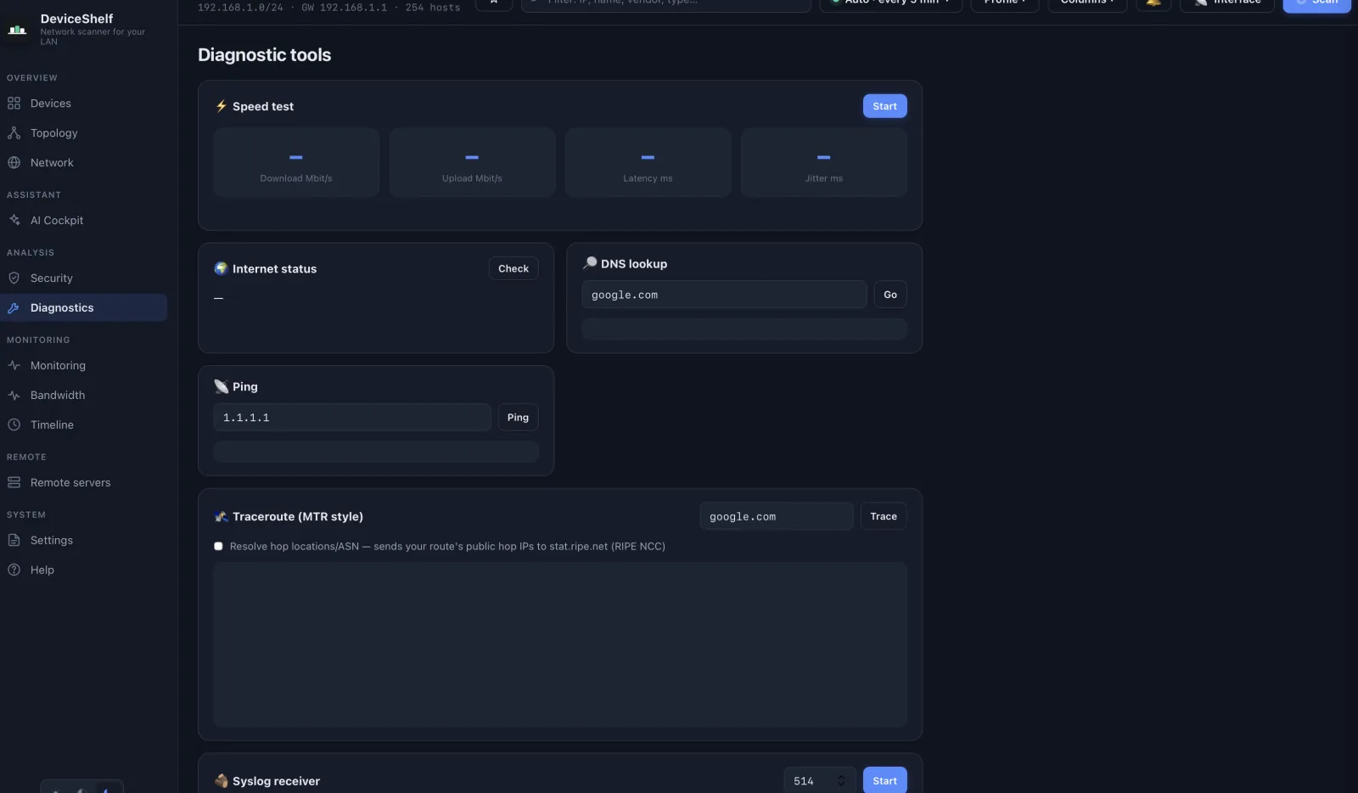Click the Network globe icon in sidebar

(14, 163)
